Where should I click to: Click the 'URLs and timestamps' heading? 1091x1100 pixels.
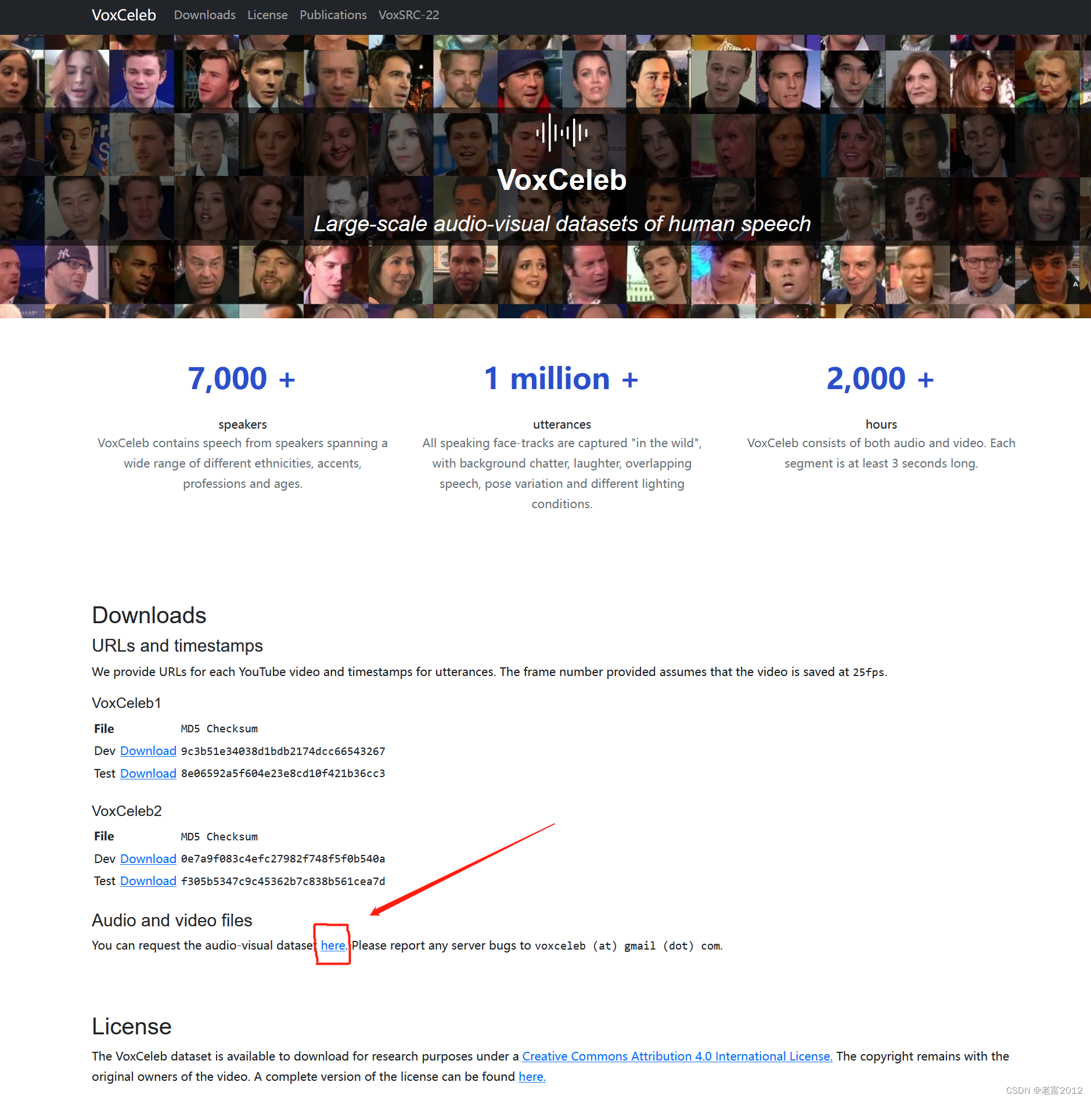coord(177,646)
